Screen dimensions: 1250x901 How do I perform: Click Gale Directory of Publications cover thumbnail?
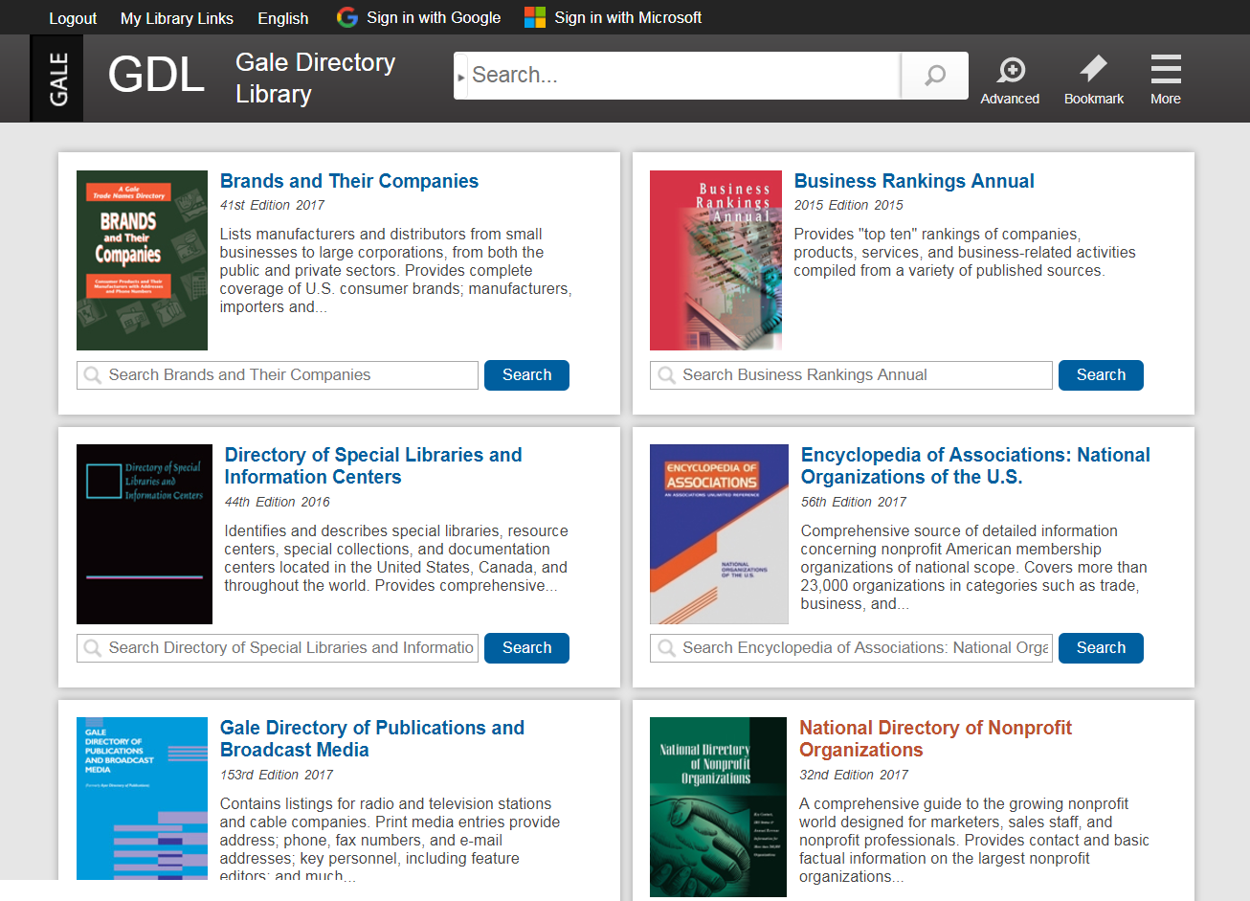click(x=142, y=799)
